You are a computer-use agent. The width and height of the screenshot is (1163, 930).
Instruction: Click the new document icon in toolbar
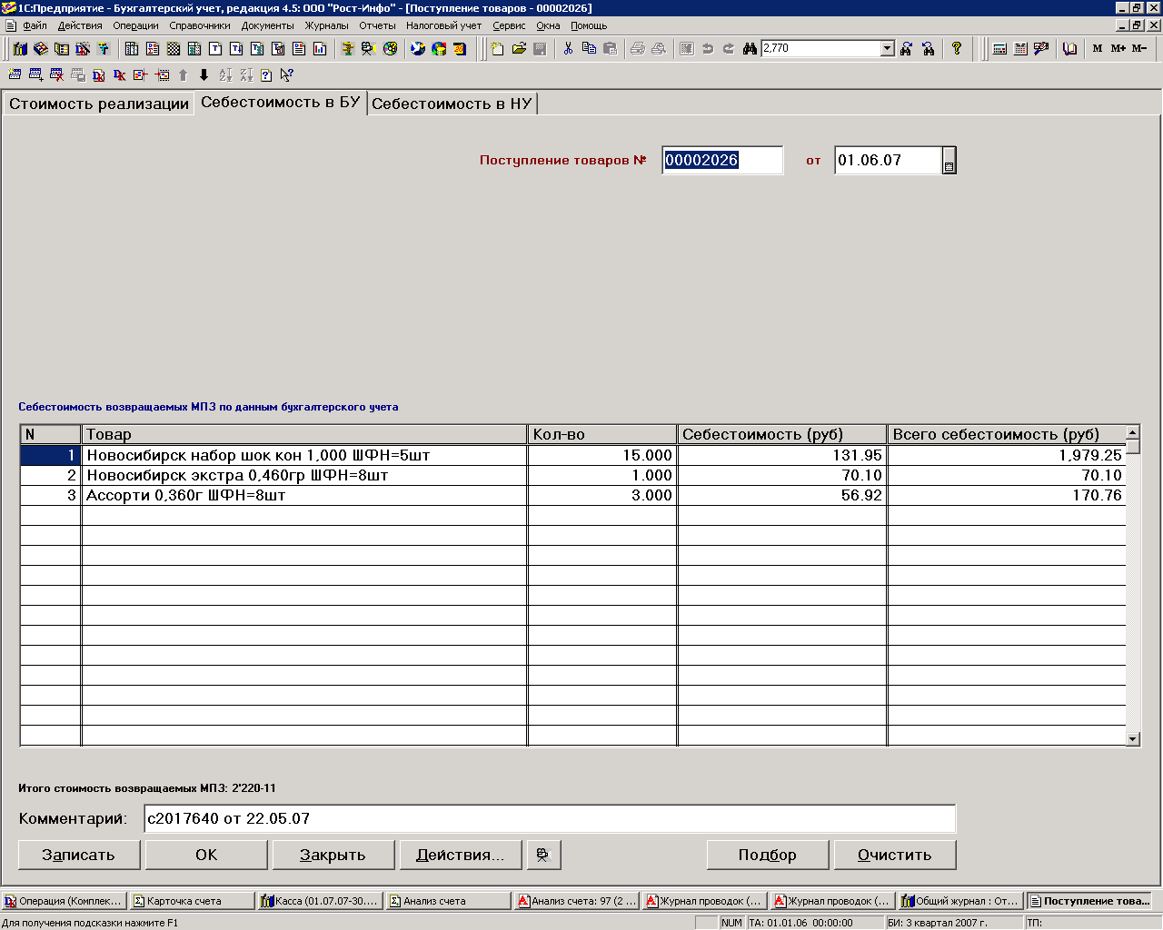tap(497, 48)
